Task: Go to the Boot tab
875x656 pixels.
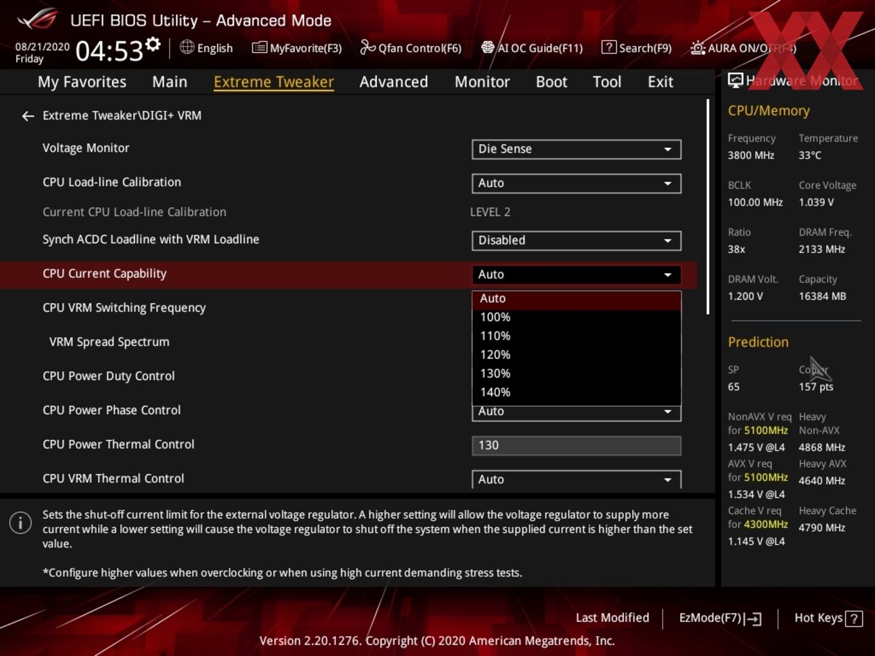Action: coord(551,82)
